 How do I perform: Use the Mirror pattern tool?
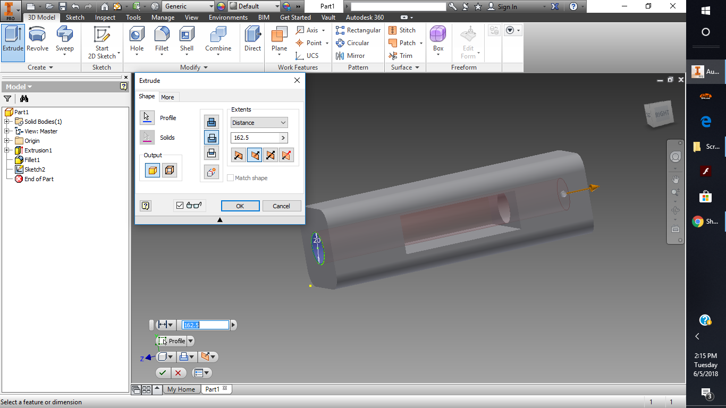click(x=350, y=56)
